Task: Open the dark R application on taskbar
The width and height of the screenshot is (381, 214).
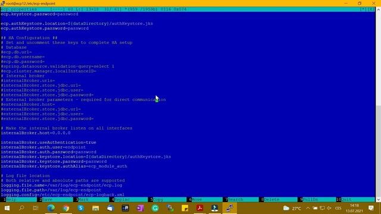Action: tap(126, 208)
